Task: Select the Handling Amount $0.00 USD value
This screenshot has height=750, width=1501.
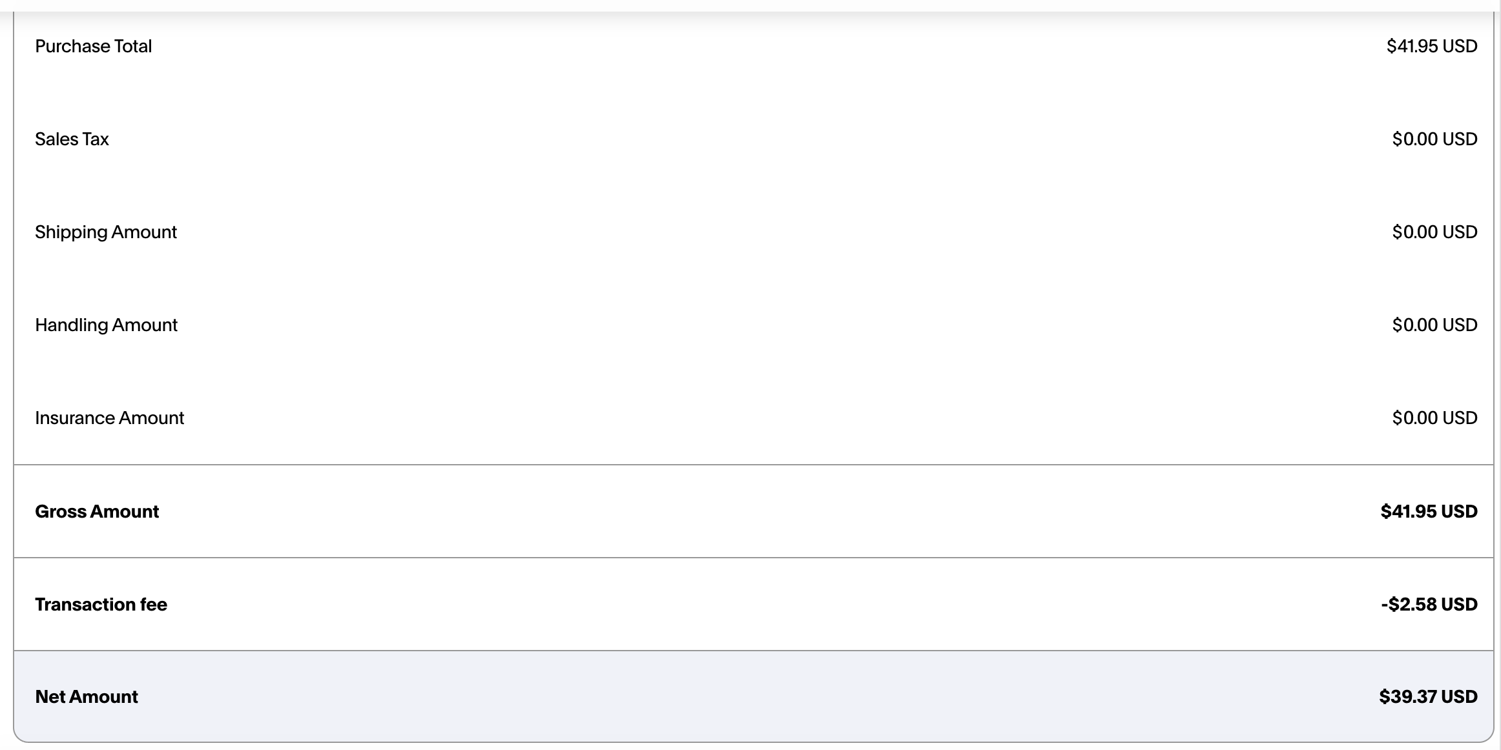Action: click(1434, 325)
